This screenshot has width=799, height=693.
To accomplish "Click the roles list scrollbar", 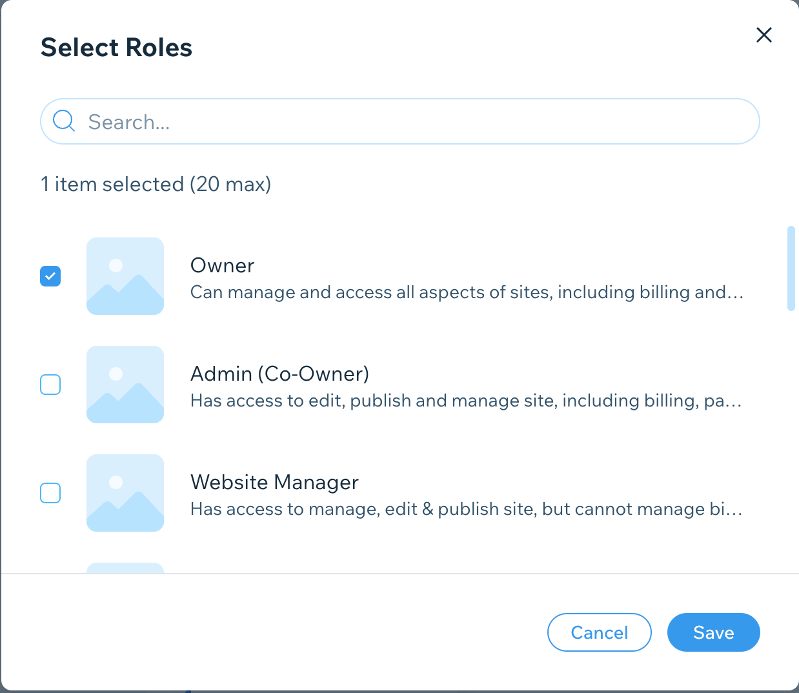I will coord(791,268).
